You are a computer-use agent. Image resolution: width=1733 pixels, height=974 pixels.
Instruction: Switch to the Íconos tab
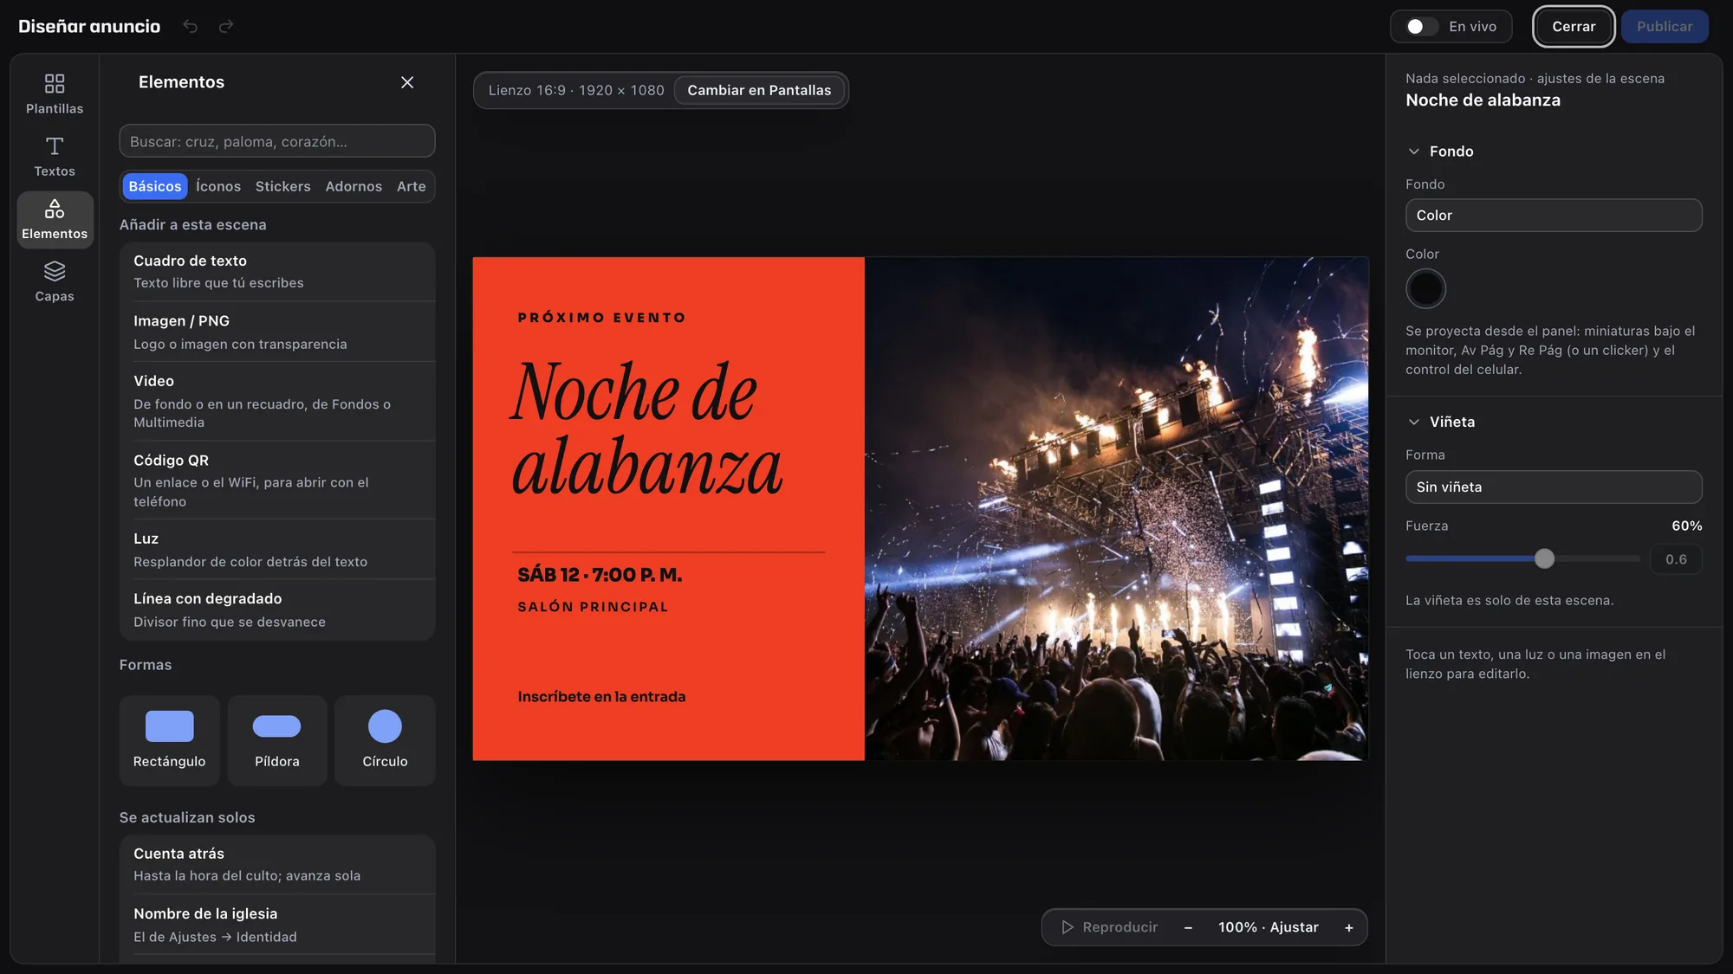(x=218, y=186)
